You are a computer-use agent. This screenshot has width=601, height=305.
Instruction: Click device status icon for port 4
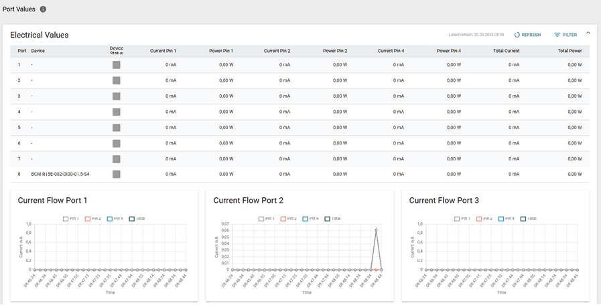tap(117, 112)
